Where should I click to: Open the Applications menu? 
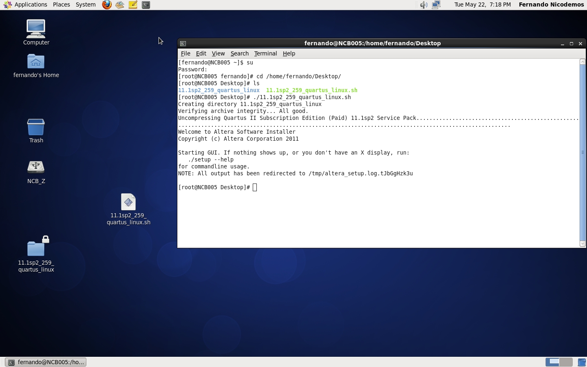pyautogui.click(x=26, y=4)
